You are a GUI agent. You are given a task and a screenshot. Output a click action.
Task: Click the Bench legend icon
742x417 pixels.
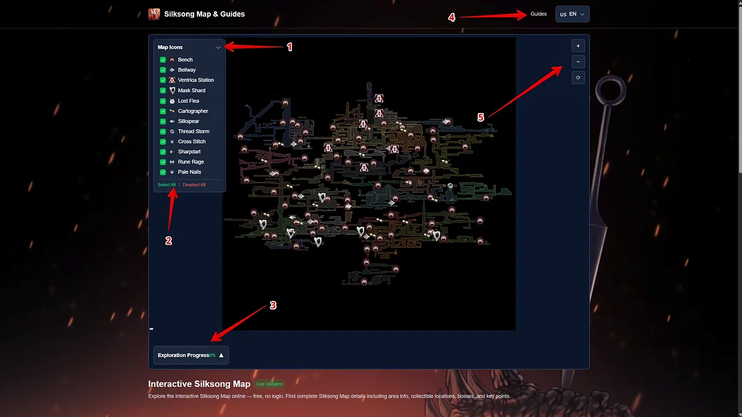pos(172,60)
